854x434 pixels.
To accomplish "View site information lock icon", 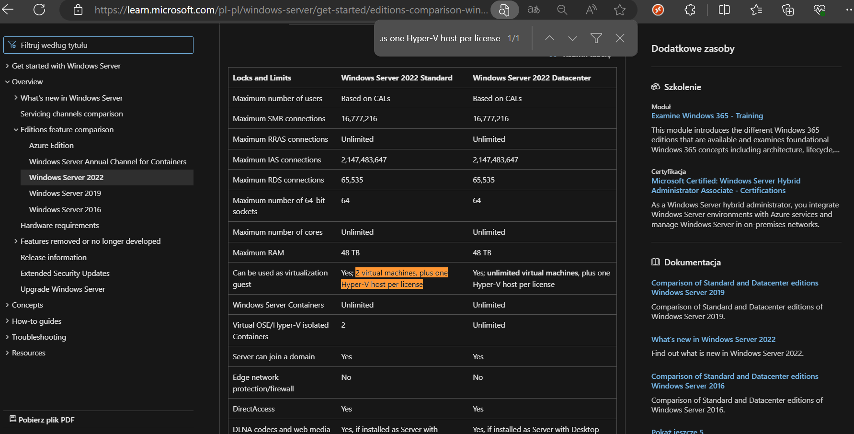I will tap(78, 10).
